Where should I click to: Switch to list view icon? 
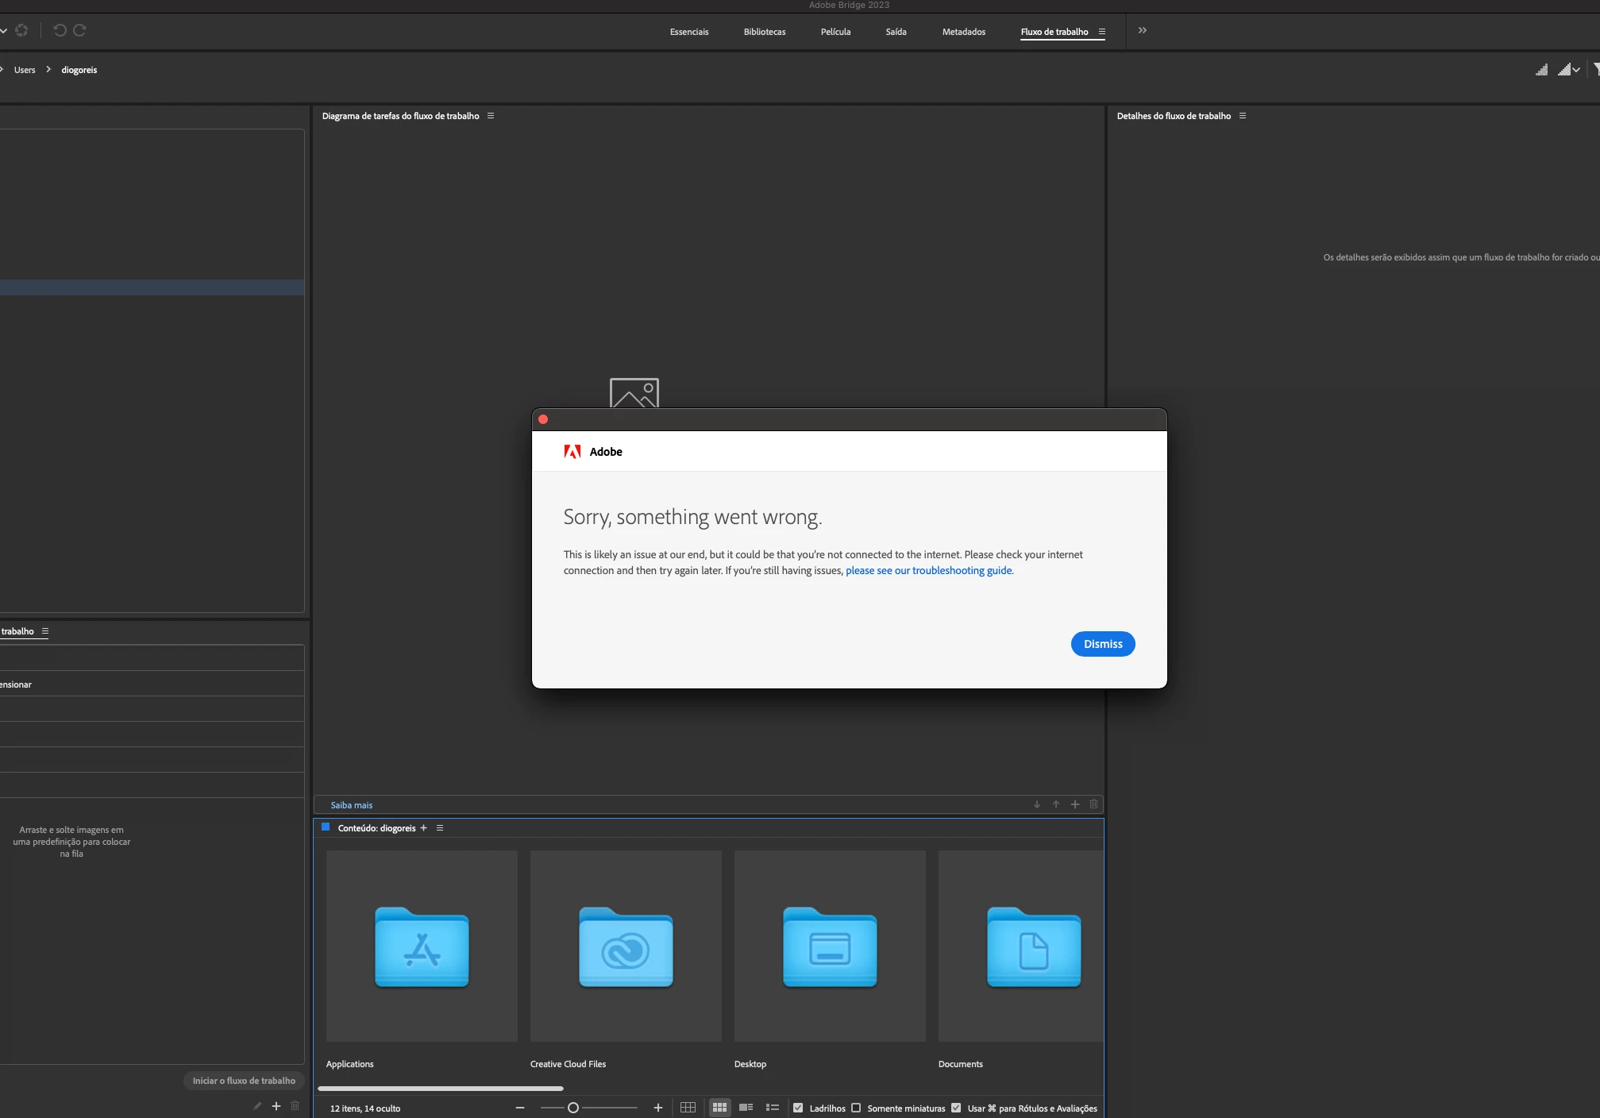[772, 1108]
